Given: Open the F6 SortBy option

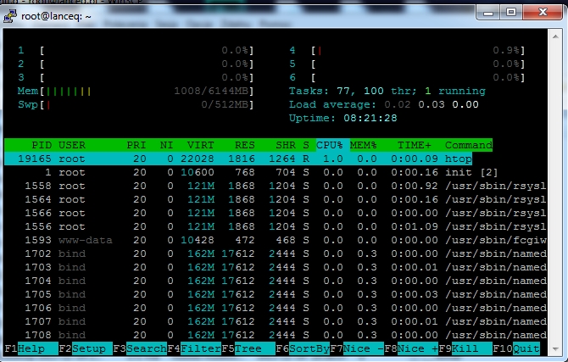Looking at the screenshot, I should pyautogui.click(x=303, y=348).
